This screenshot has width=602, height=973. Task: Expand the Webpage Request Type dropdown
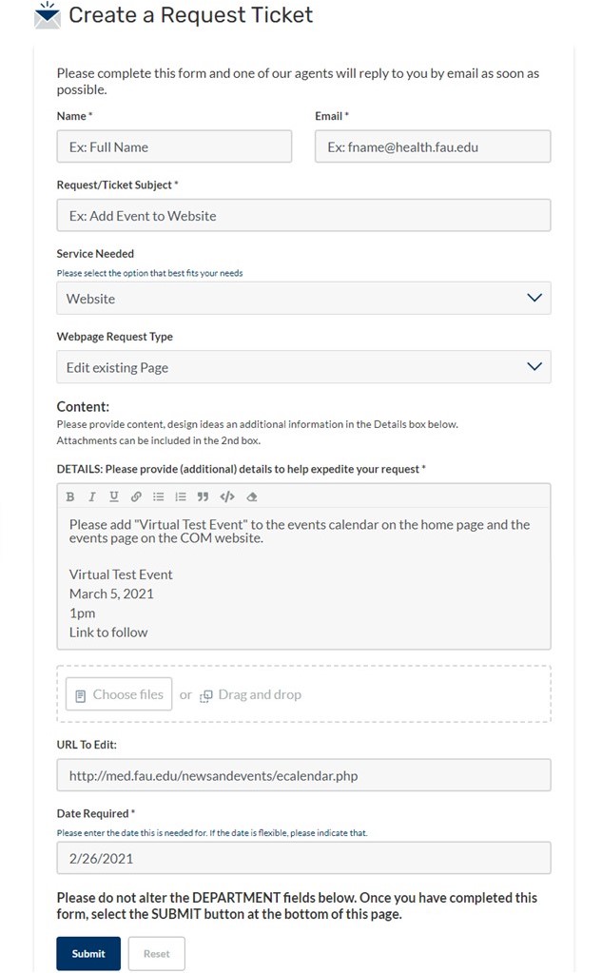[303, 367]
